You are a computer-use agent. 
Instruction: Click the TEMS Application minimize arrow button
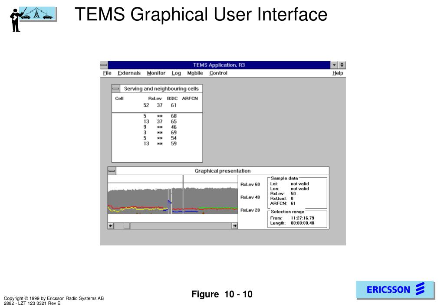[x=335, y=65]
